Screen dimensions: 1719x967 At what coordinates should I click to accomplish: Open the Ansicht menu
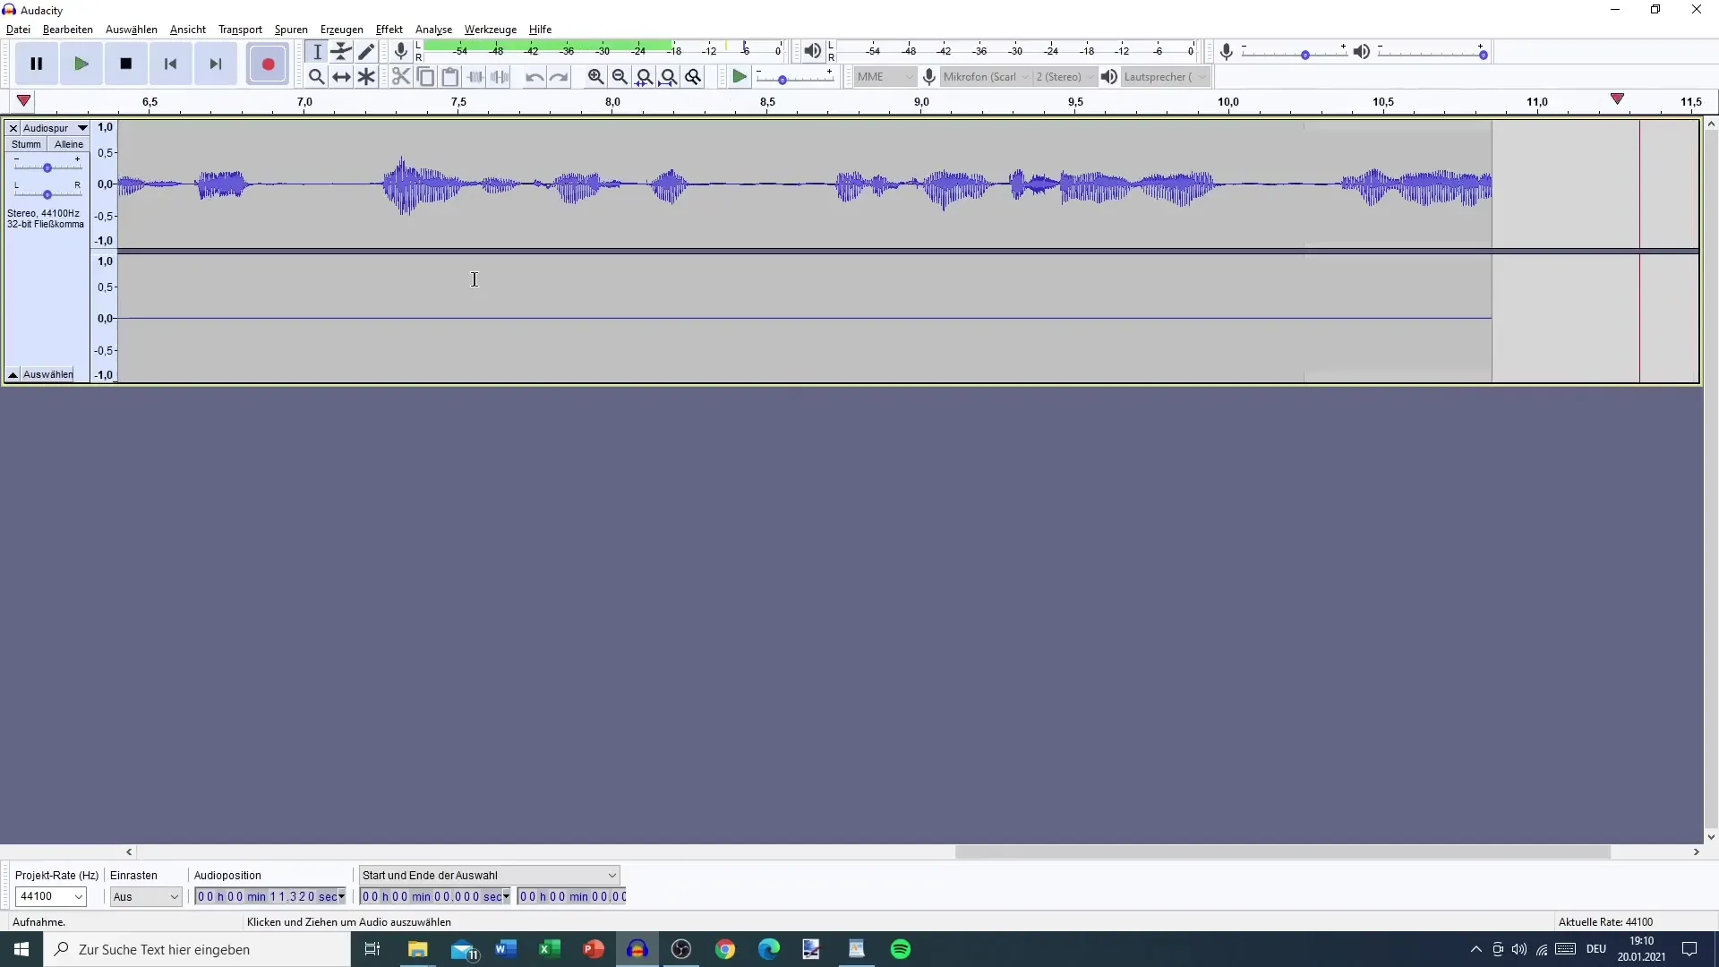click(188, 30)
